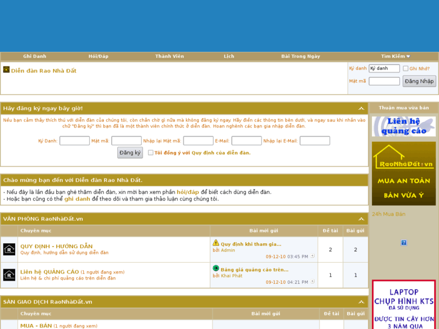Focus the login Mật mã field

(x=384, y=81)
